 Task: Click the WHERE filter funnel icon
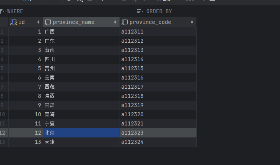pos(2,11)
